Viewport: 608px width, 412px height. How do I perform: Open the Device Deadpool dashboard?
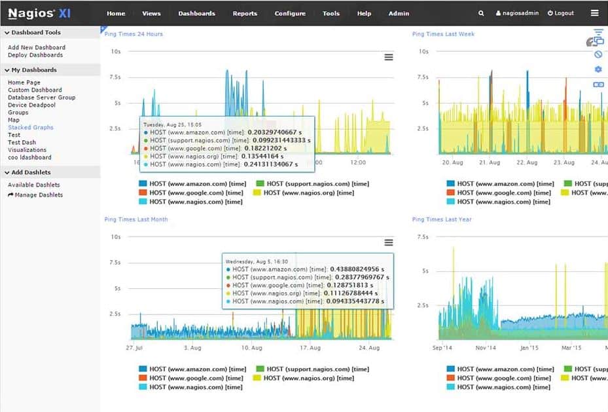31,105
